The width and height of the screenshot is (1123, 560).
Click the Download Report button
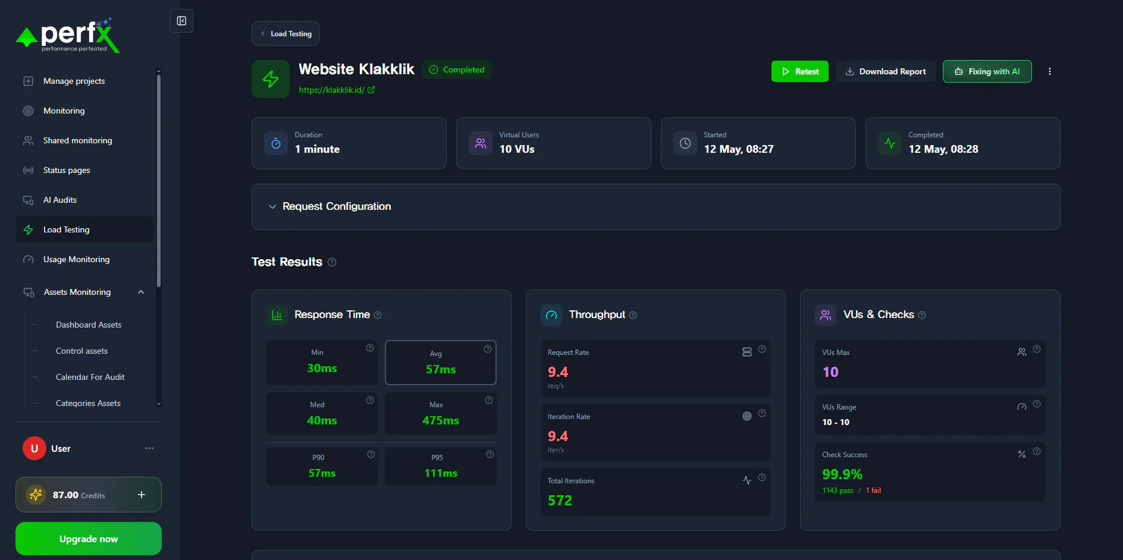(x=886, y=71)
